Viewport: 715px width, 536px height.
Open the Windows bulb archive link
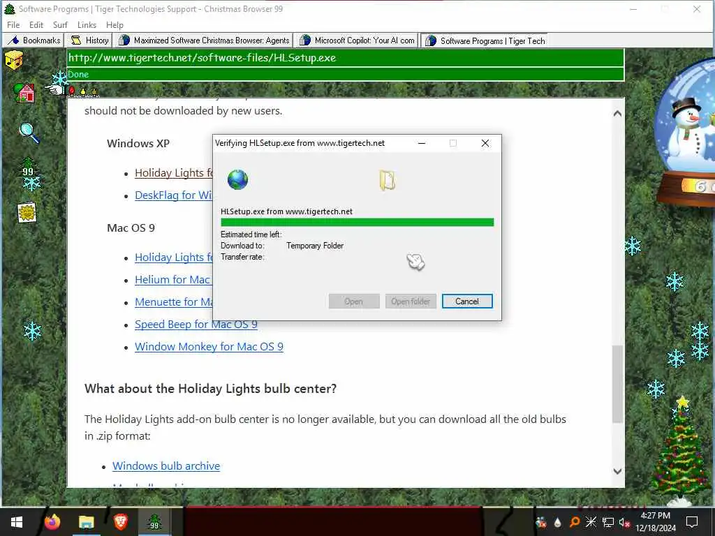[x=166, y=466]
